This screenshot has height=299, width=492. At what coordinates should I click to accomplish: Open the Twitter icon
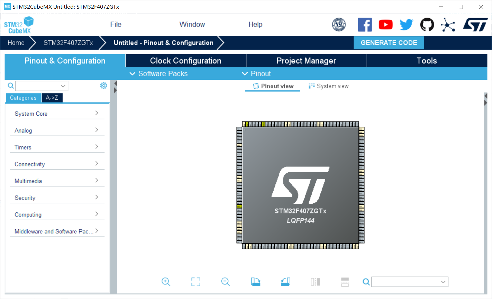click(406, 25)
